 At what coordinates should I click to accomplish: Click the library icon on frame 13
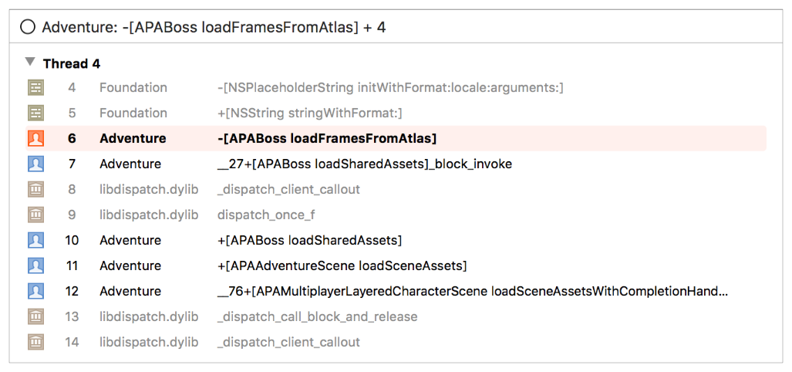tap(35, 317)
